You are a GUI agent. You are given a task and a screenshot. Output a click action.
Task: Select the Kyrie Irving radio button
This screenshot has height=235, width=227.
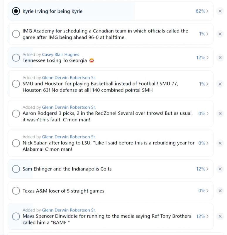[16, 11]
